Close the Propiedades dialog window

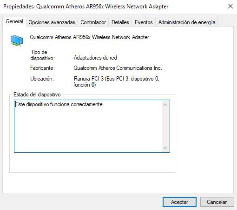pyautogui.click(x=230, y=6)
